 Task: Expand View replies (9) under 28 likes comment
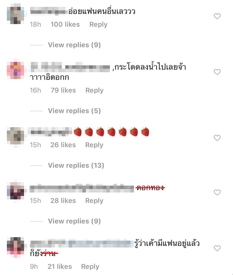coord(74,221)
